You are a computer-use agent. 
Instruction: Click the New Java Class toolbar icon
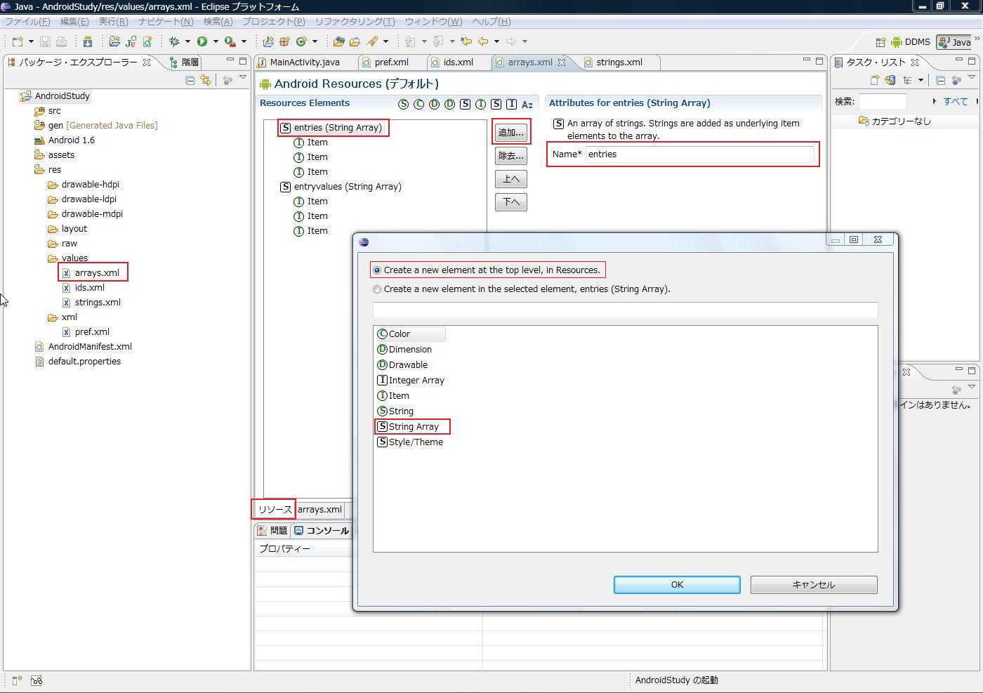(x=301, y=42)
